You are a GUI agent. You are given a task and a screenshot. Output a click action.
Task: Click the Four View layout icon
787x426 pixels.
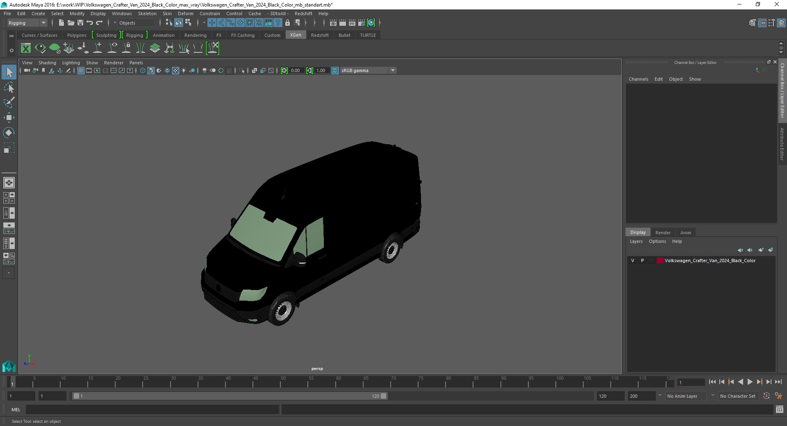point(9,198)
